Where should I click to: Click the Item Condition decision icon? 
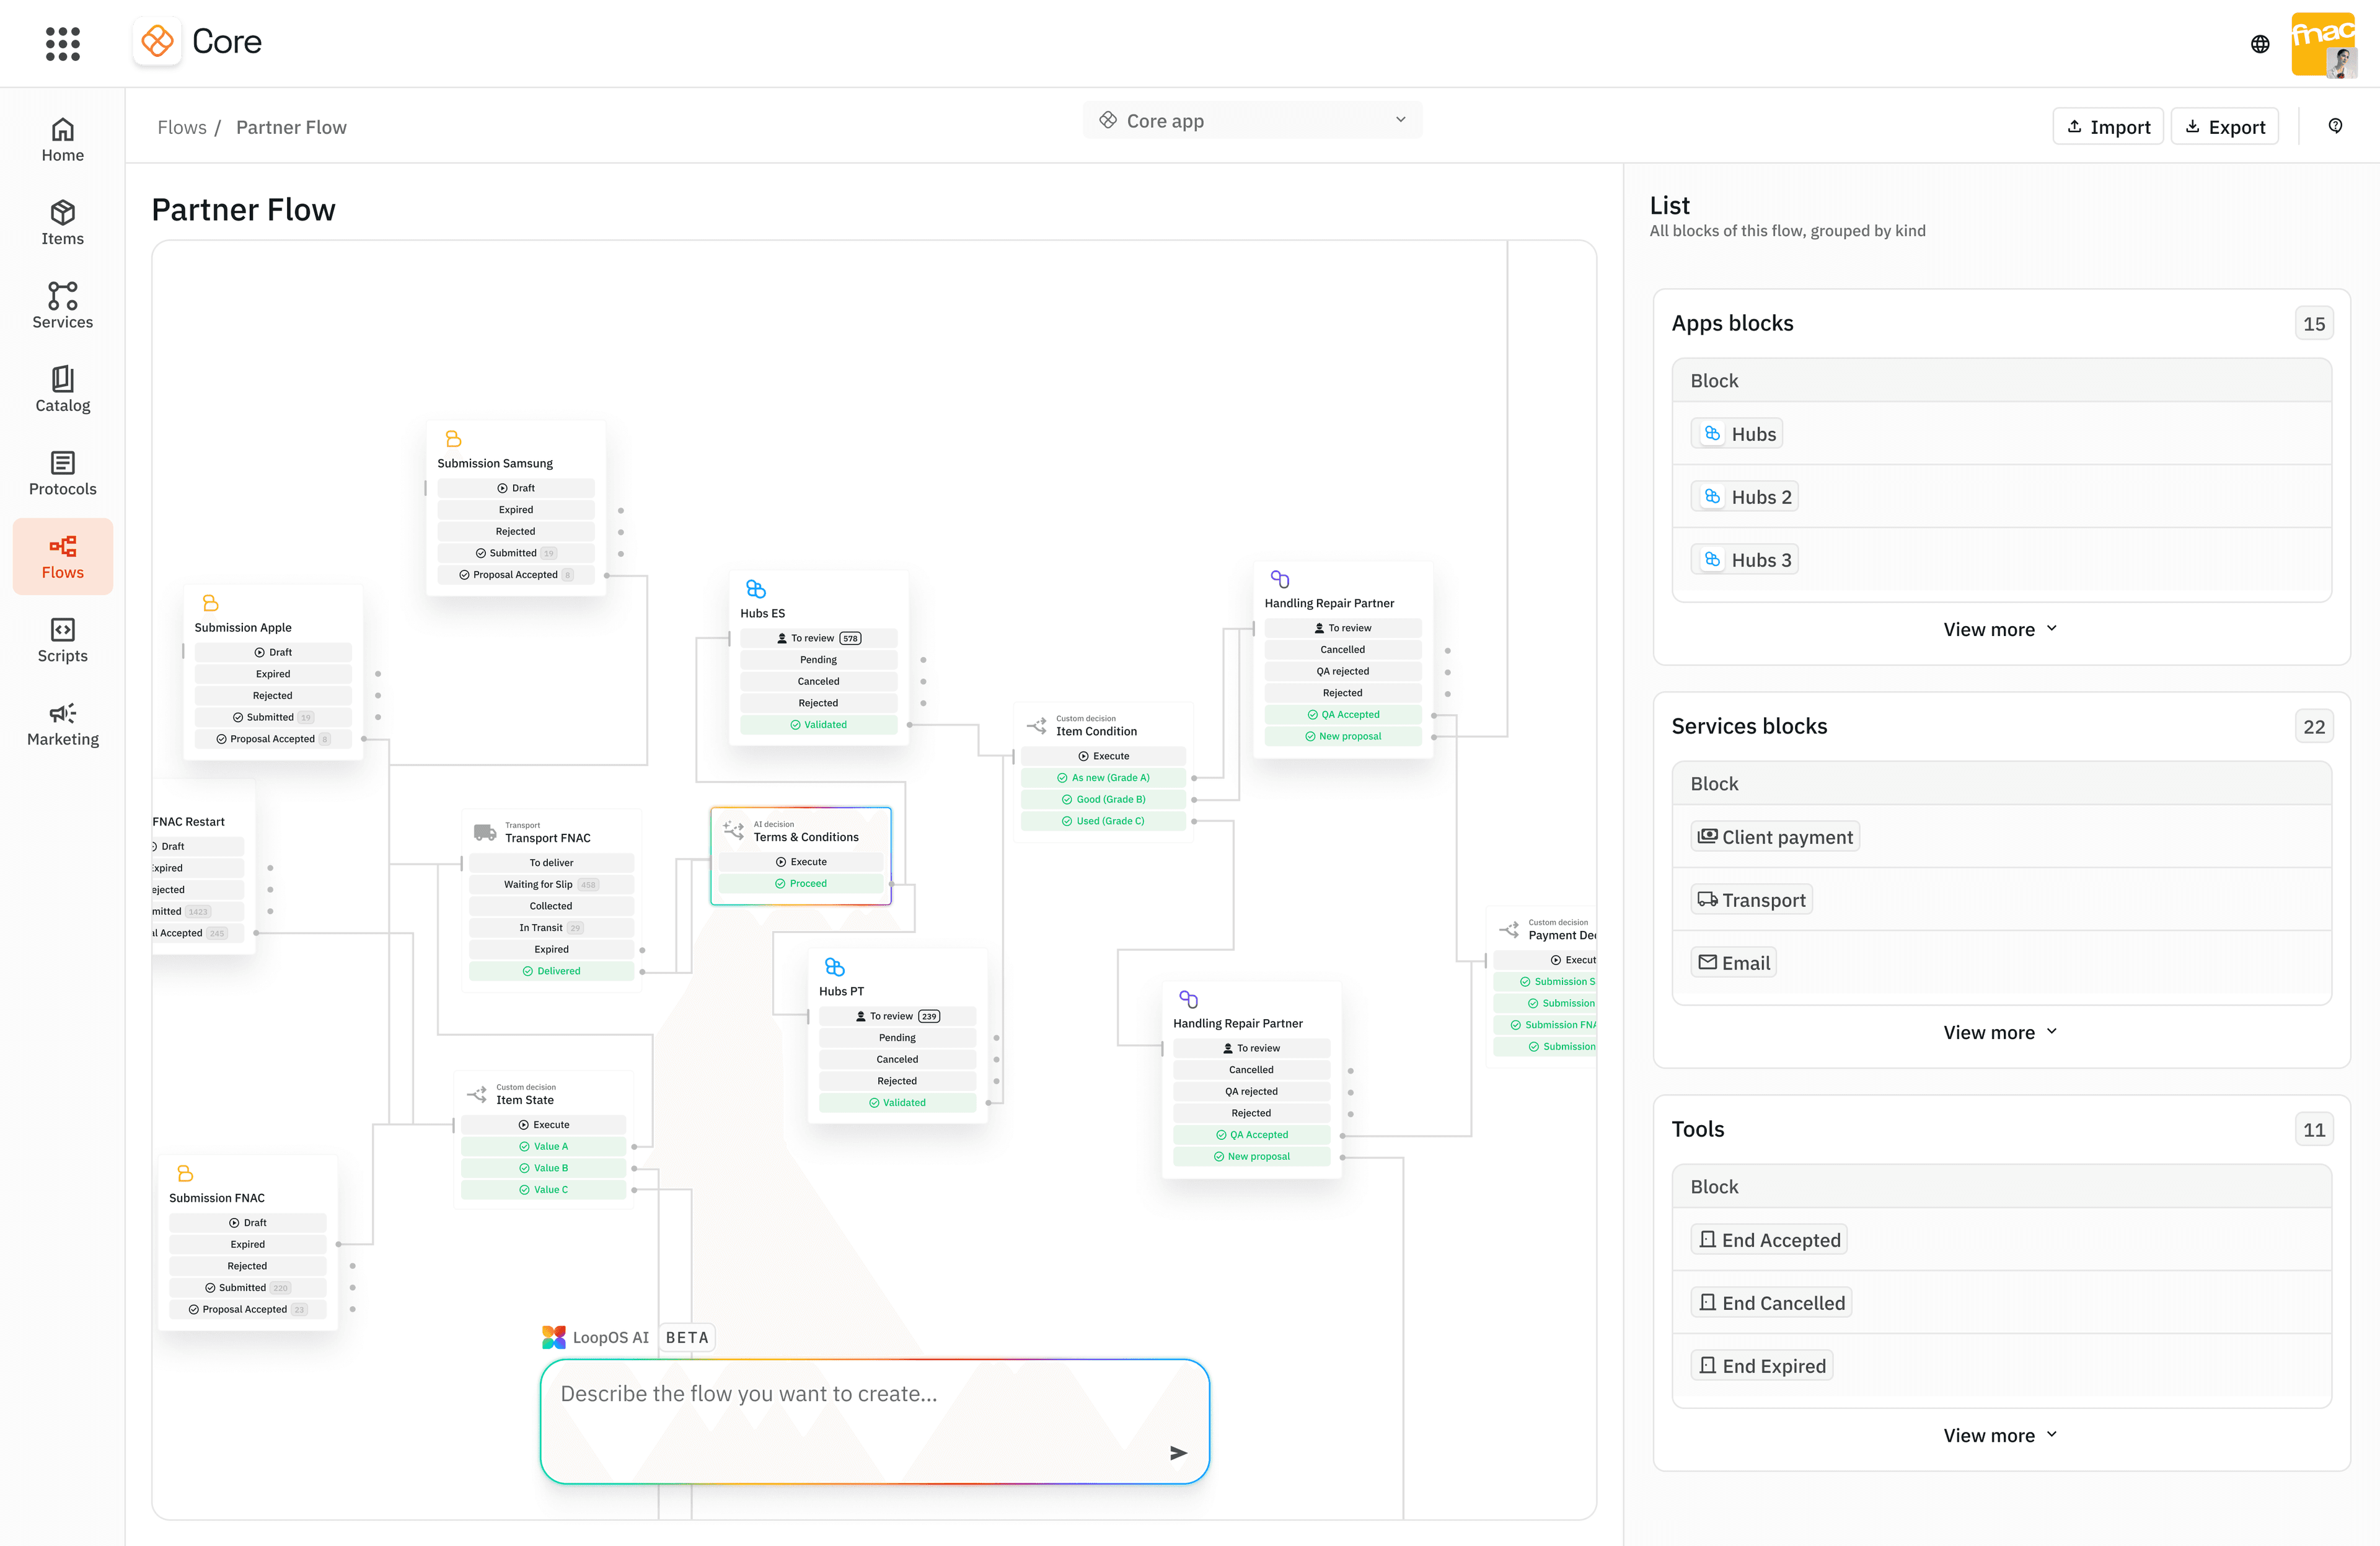(1037, 725)
